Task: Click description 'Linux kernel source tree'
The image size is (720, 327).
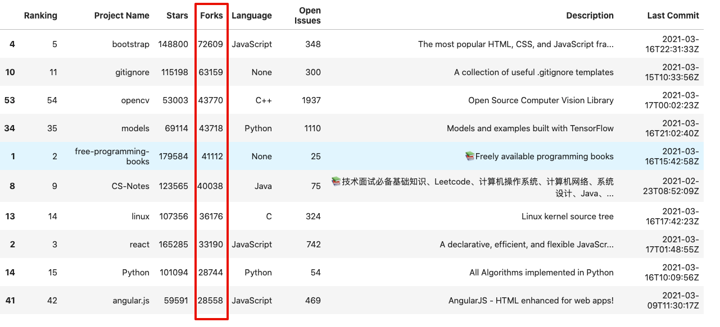Action: coord(568,217)
